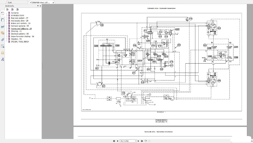Click component label 207 in the diagram
The height and width of the screenshot is (143, 253).
click(x=103, y=86)
